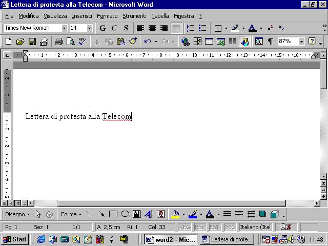Image resolution: width=328 pixels, height=246 pixels.
Task: Undo the last action
Action: coord(148,42)
